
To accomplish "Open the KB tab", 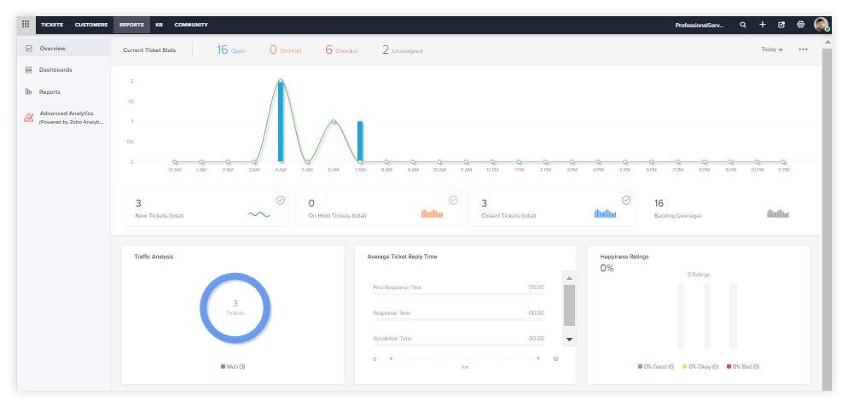I will 159,25.
